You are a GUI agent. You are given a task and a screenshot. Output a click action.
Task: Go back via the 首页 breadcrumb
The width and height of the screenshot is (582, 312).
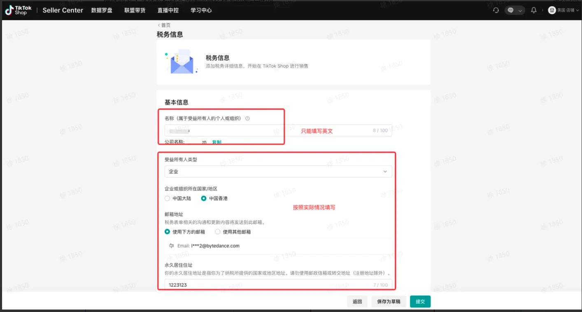164,25
